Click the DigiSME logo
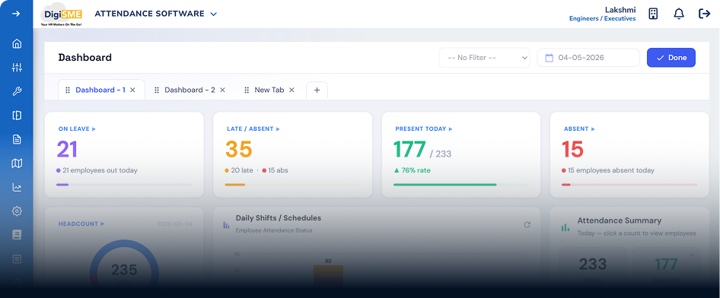720x298 pixels. click(x=61, y=14)
